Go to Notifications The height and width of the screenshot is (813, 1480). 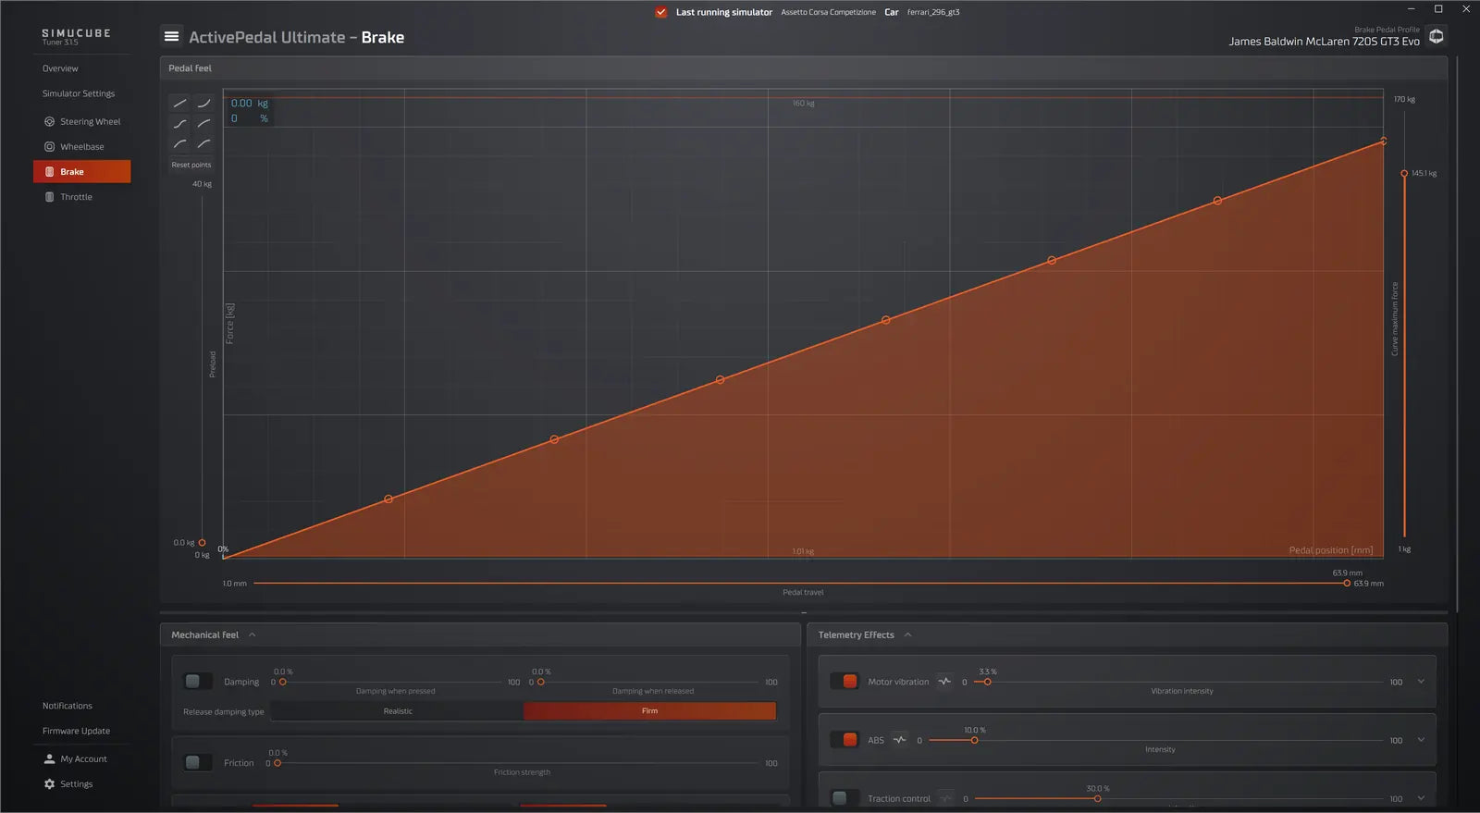(x=68, y=706)
